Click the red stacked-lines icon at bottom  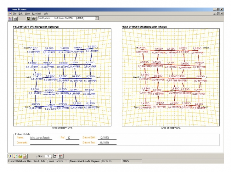click(x=25, y=156)
